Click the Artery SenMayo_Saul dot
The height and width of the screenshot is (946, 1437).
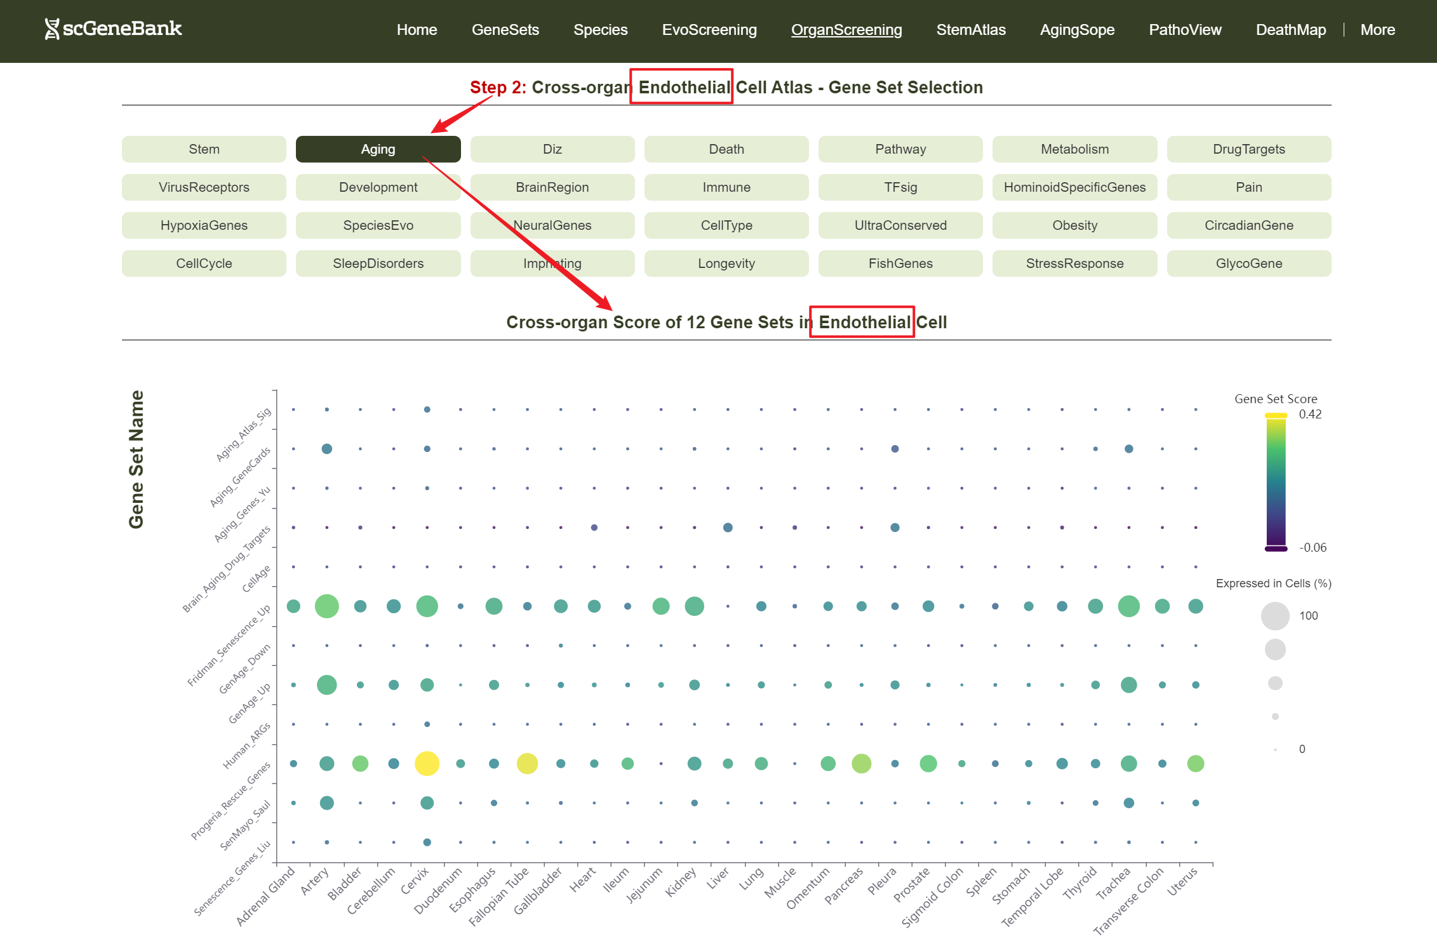pos(326,803)
